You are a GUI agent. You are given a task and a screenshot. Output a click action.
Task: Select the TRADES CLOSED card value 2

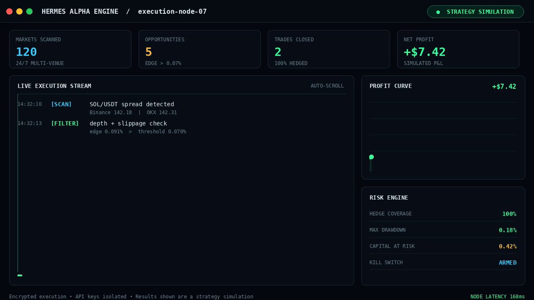(278, 52)
